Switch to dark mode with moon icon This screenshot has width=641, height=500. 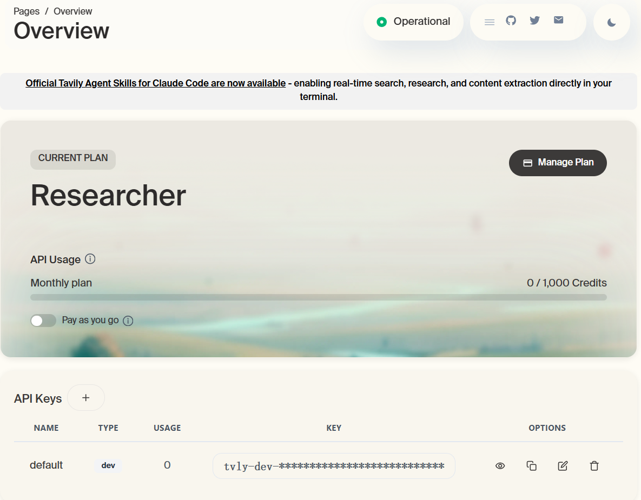tap(612, 23)
